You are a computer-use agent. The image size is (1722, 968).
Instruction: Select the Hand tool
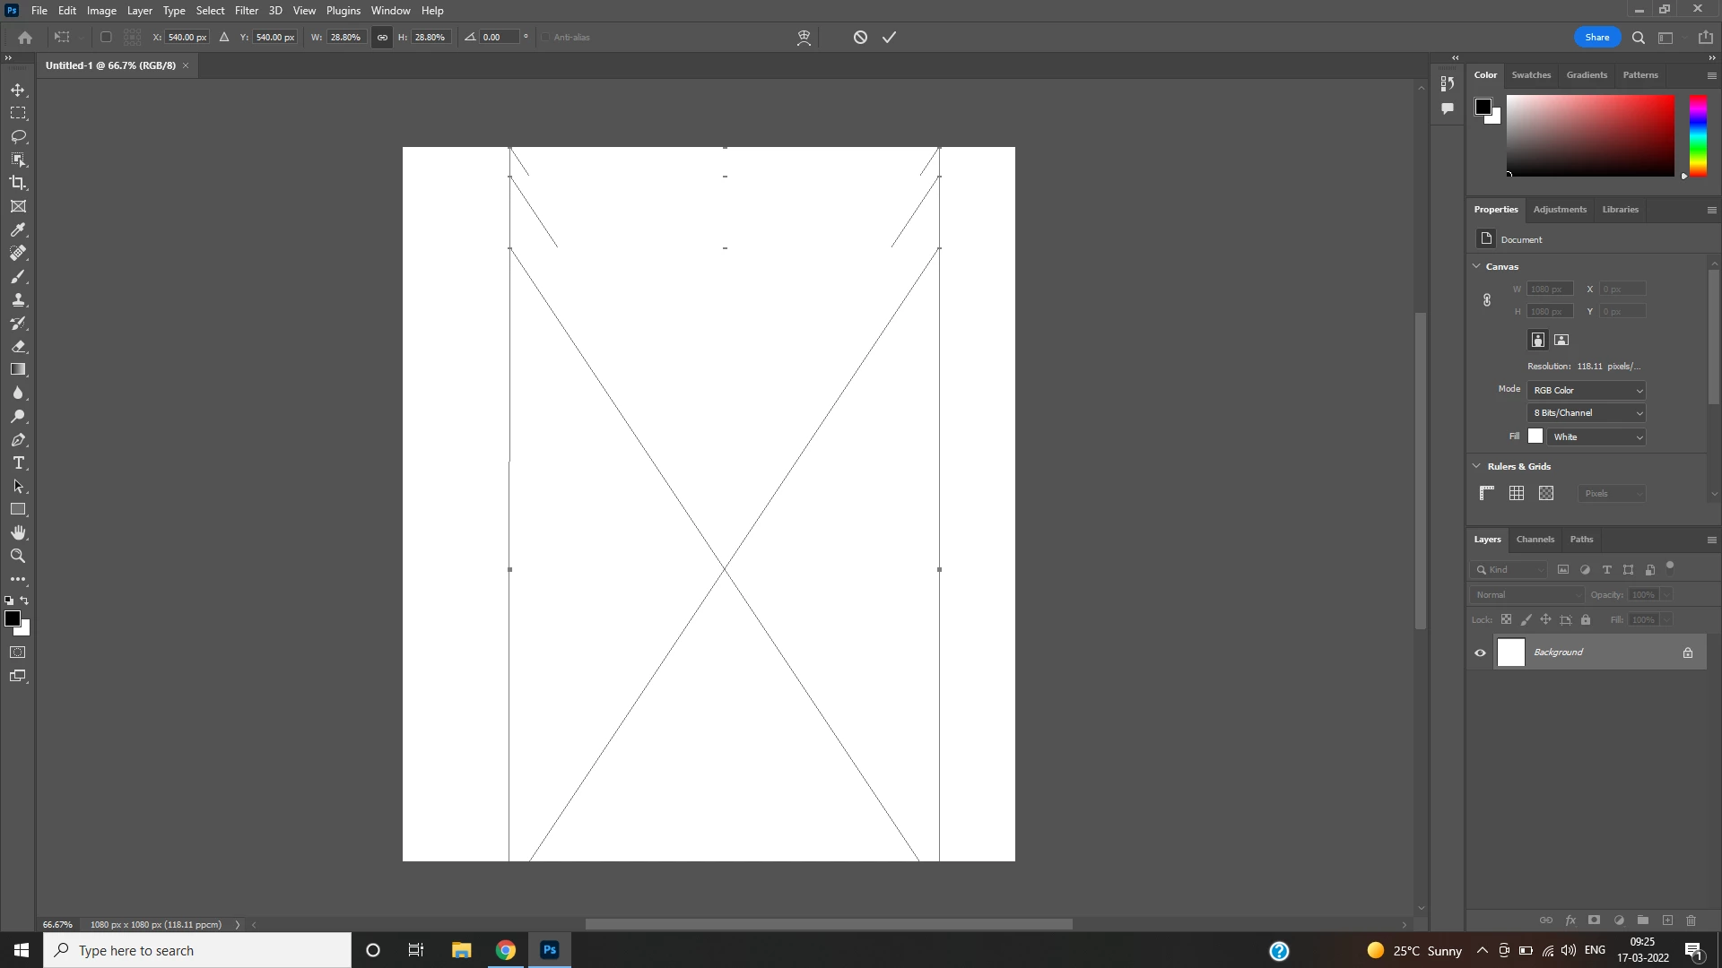tap(18, 532)
